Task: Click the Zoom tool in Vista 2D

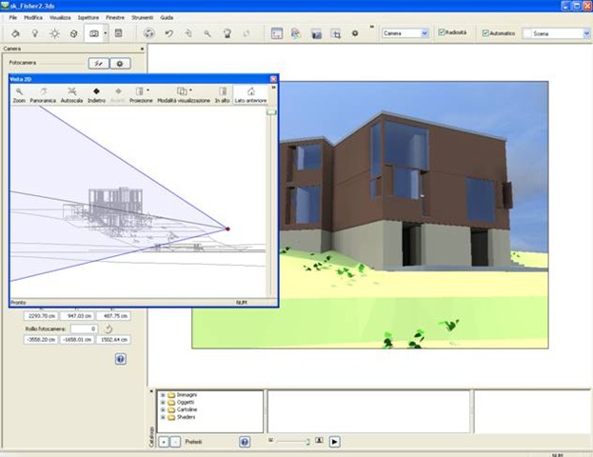Action: click(x=19, y=93)
